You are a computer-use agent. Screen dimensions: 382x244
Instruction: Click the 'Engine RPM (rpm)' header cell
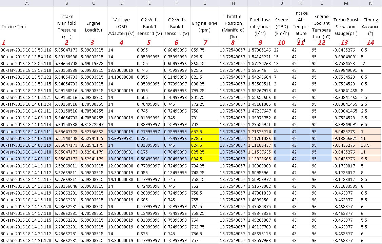click(x=205, y=26)
